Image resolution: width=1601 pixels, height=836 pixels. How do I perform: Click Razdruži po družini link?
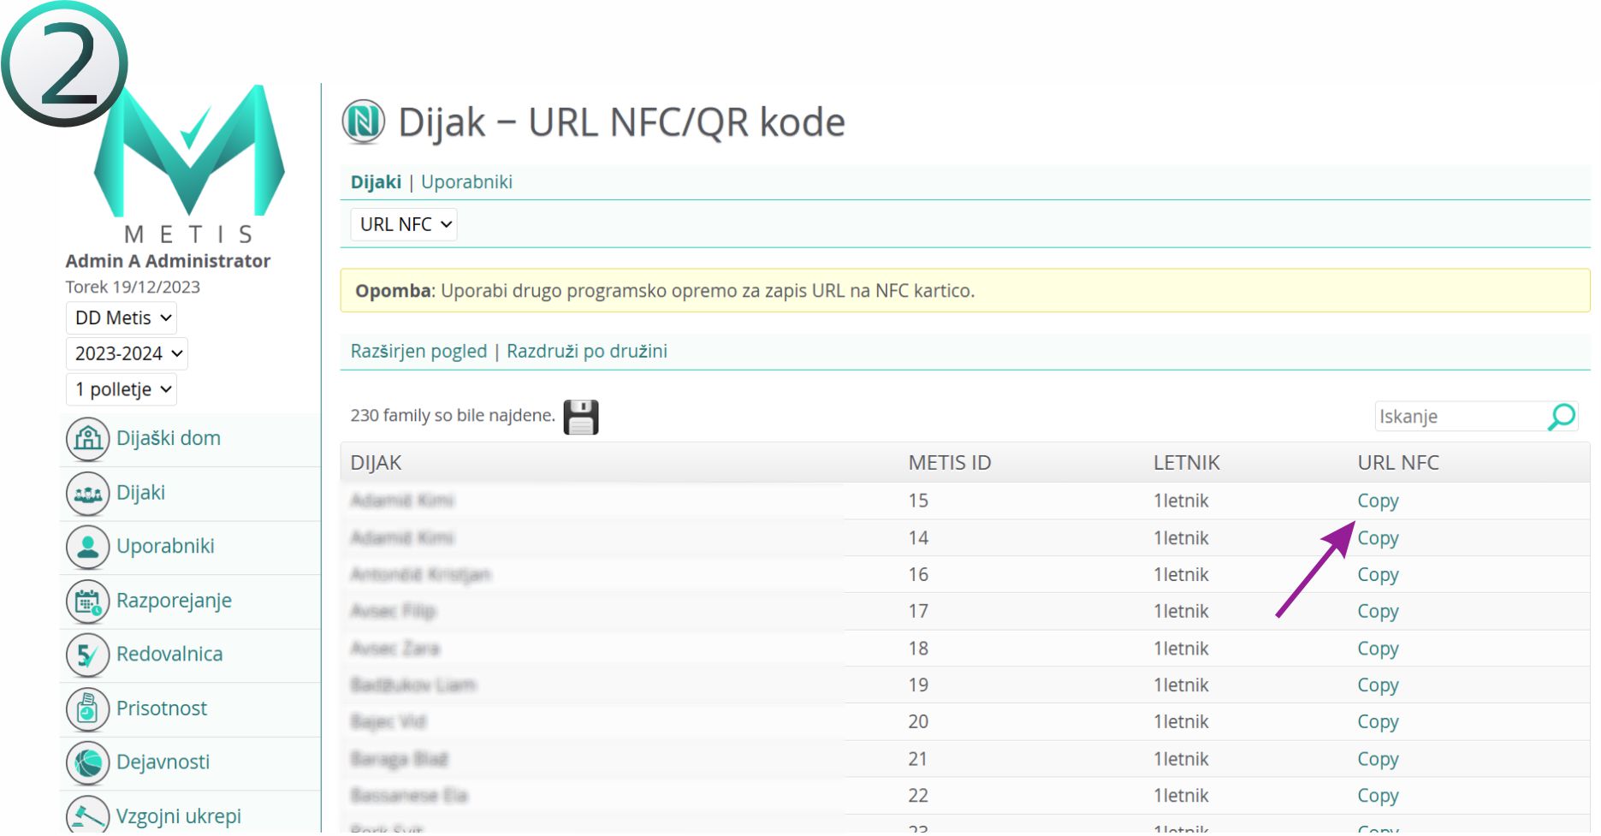pos(586,352)
